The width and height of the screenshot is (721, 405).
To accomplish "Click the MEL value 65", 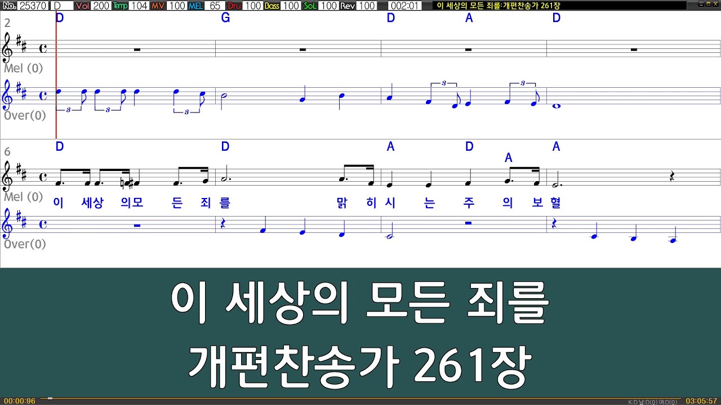I will (x=215, y=6).
